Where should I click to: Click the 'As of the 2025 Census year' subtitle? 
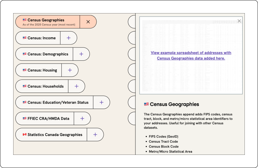coord(49,25)
